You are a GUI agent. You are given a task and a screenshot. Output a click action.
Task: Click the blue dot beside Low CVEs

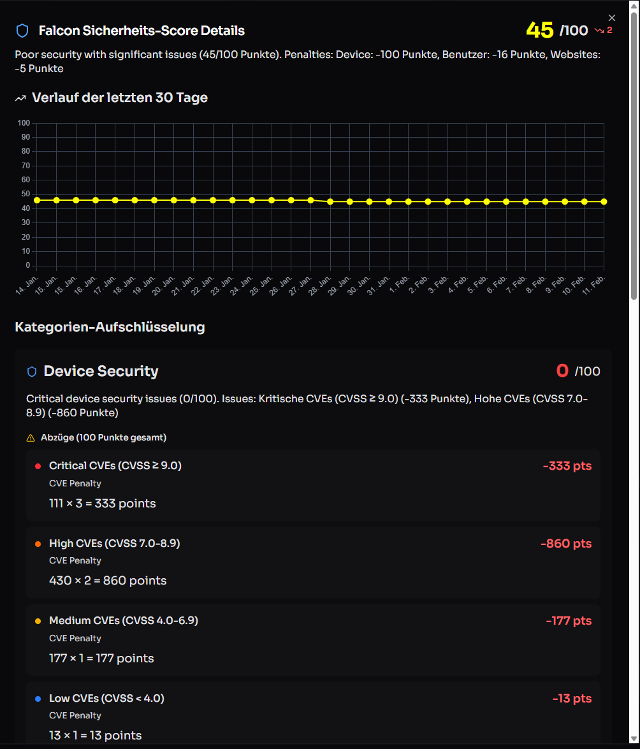[x=38, y=699]
